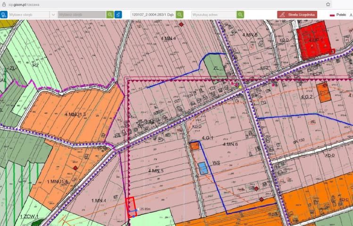Click the parcel number field 120107_2.0004.263/1

coord(153,15)
